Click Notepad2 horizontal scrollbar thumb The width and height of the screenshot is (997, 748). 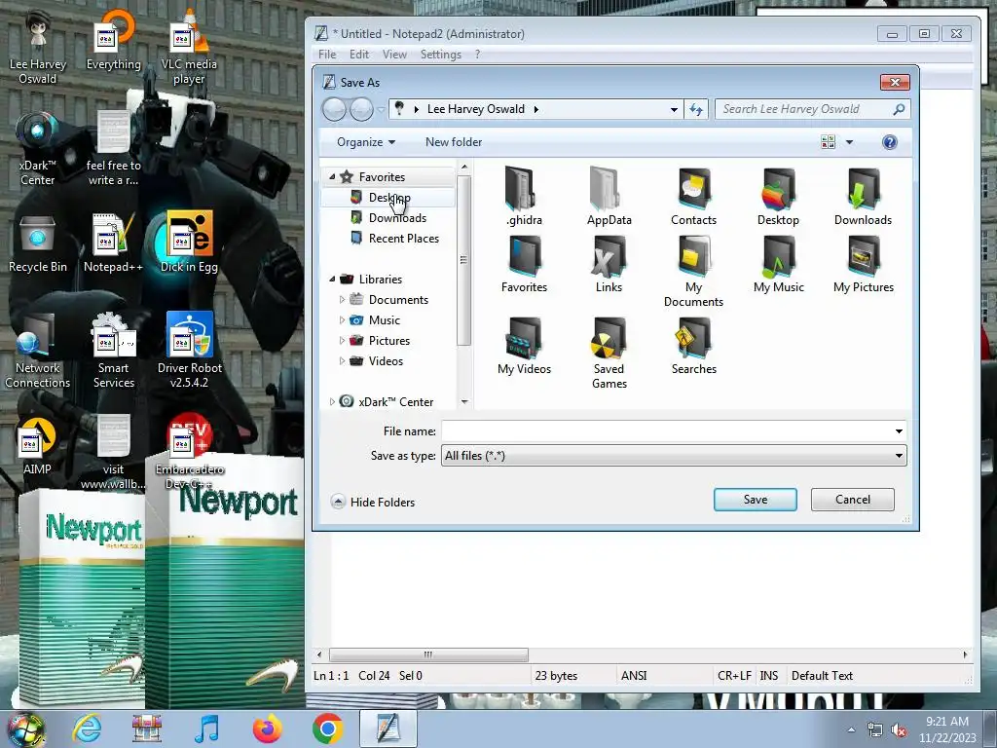(x=428, y=654)
